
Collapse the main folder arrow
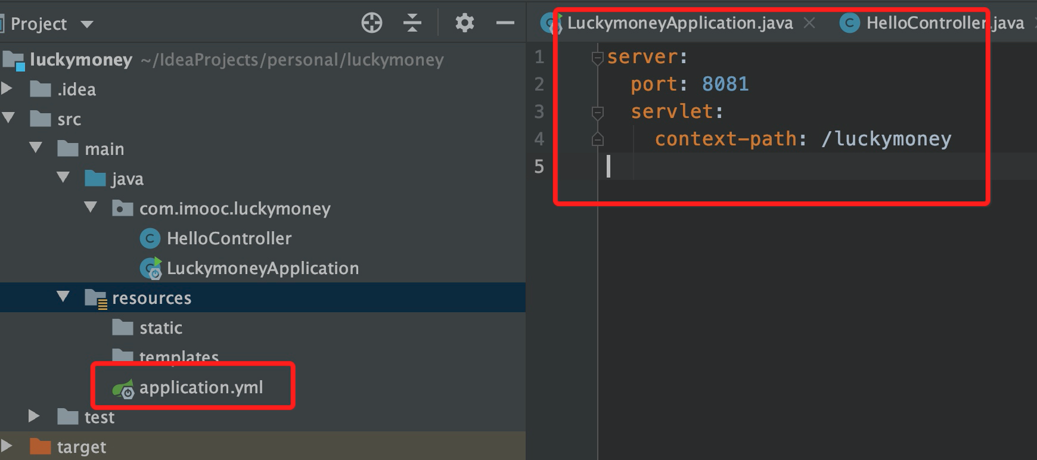tap(36, 148)
